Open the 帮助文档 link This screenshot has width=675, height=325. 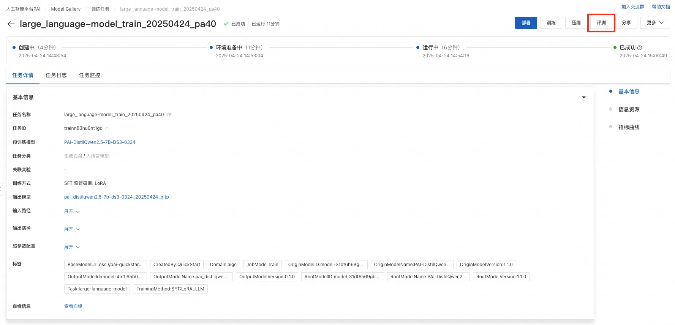click(661, 7)
